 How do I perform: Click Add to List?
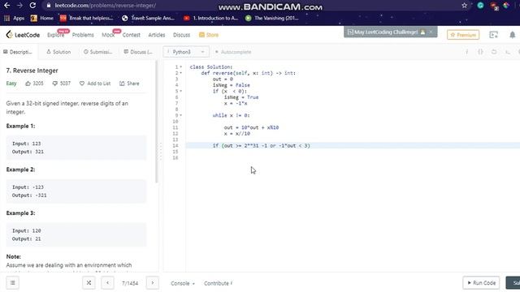click(x=95, y=84)
